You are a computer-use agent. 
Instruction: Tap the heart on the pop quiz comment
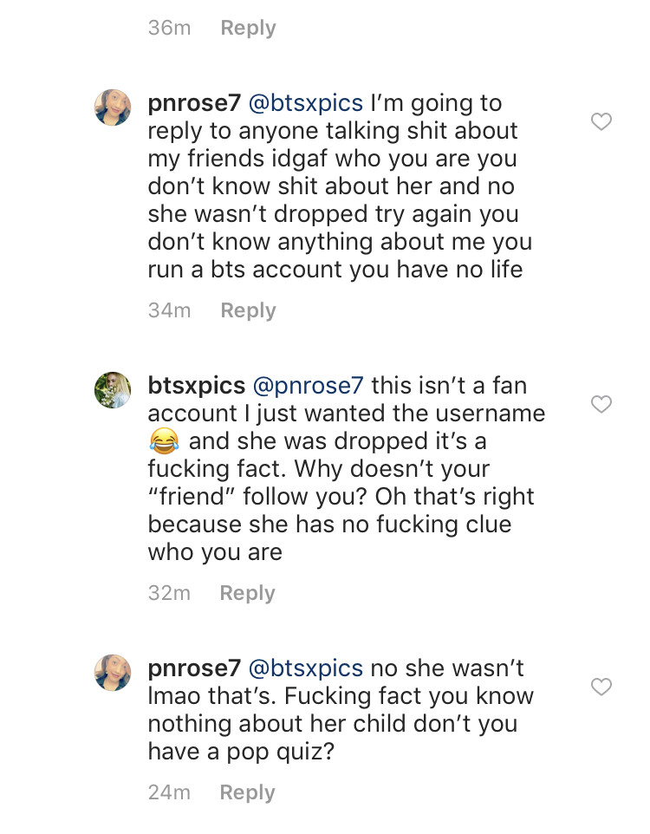point(601,687)
